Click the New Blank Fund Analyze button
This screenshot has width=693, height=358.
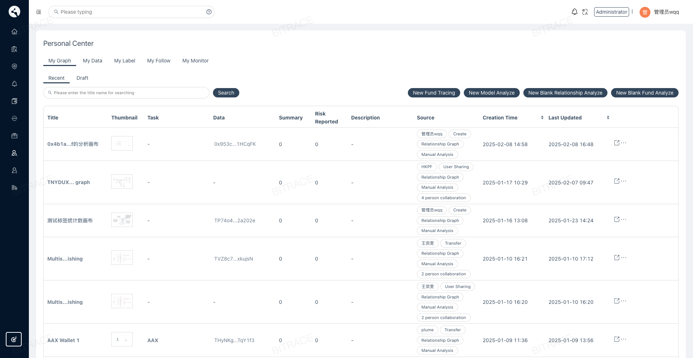[645, 93]
